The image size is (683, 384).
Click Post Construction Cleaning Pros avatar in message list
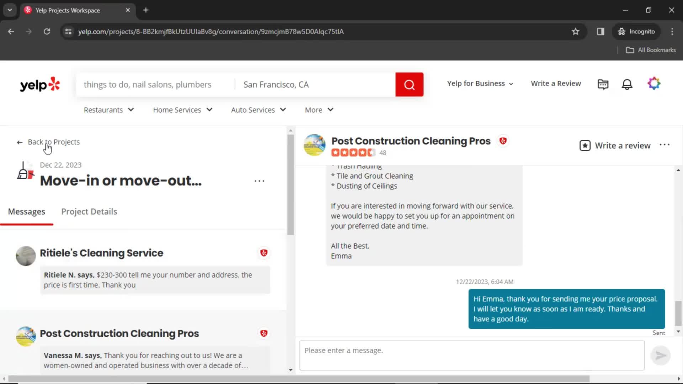[26, 337]
